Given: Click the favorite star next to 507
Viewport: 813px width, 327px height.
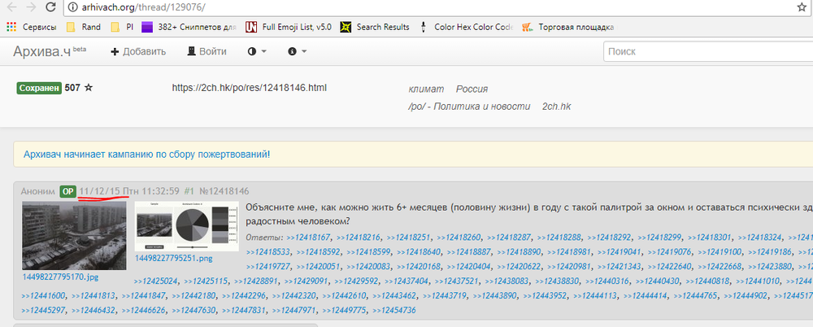Looking at the screenshot, I should (89, 88).
